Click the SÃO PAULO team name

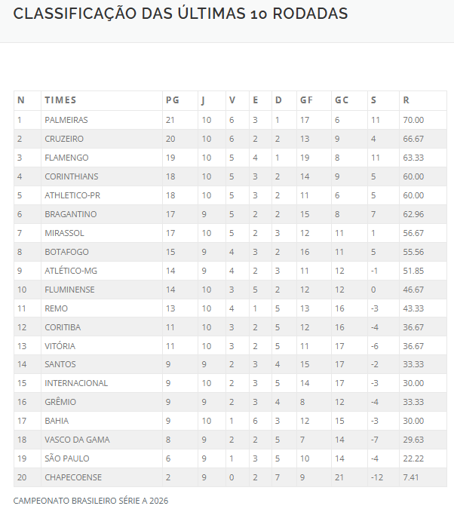coord(67,458)
